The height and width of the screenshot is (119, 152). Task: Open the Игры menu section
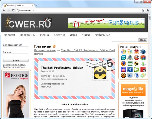(x=73, y=35)
